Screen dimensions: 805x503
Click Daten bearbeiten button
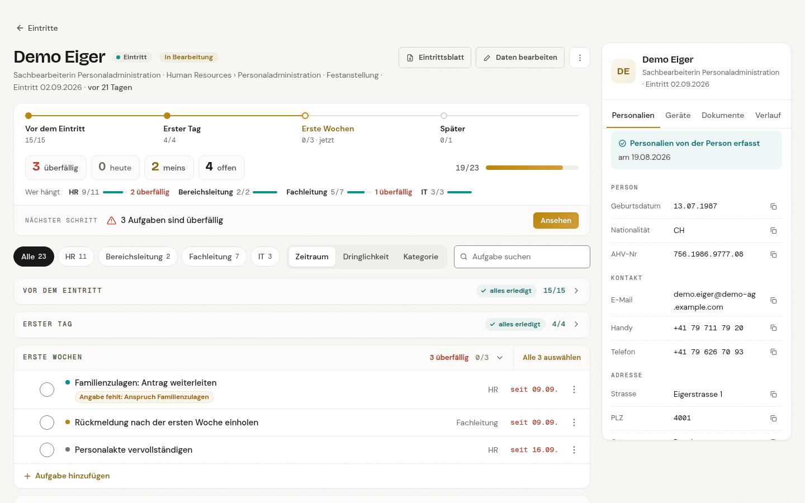tap(520, 58)
